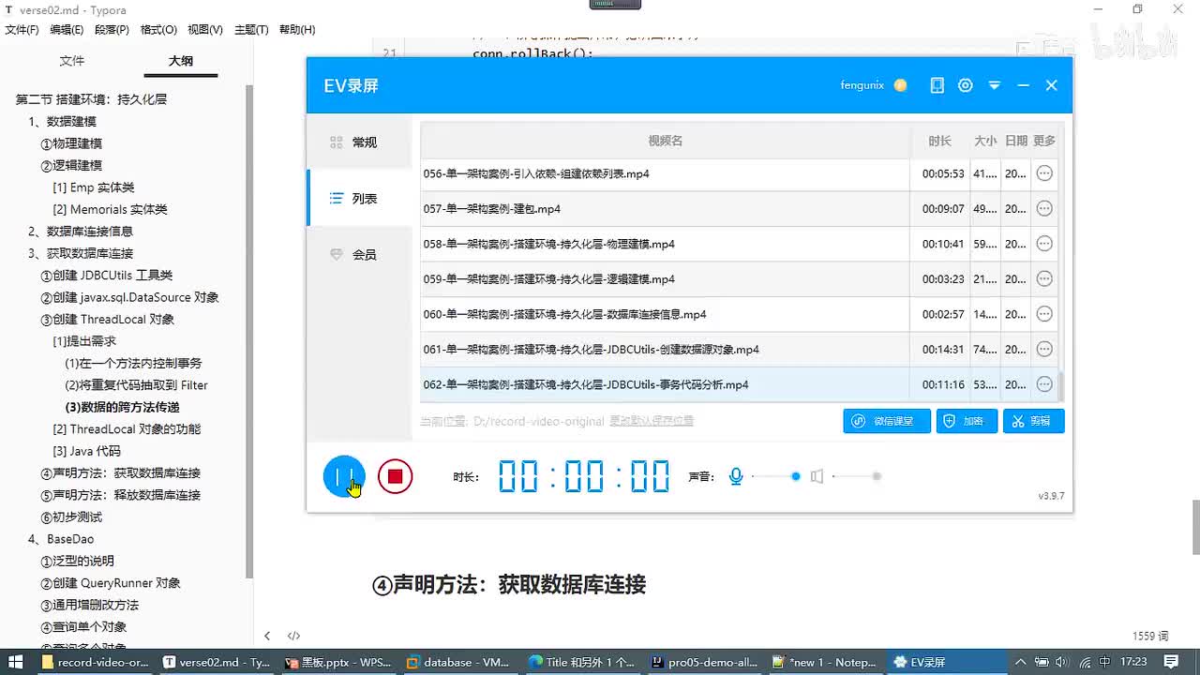Image resolution: width=1200 pixels, height=675 pixels.
Task: Jump to [1] Emp 实体类 outline item
Action: 94,187
